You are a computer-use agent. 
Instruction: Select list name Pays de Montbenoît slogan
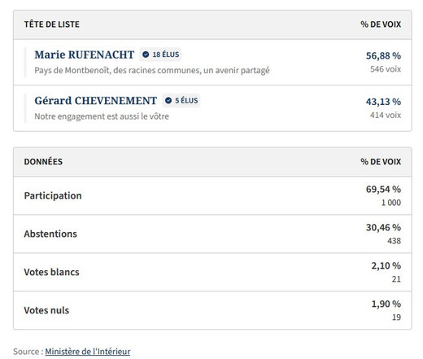tap(152, 70)
